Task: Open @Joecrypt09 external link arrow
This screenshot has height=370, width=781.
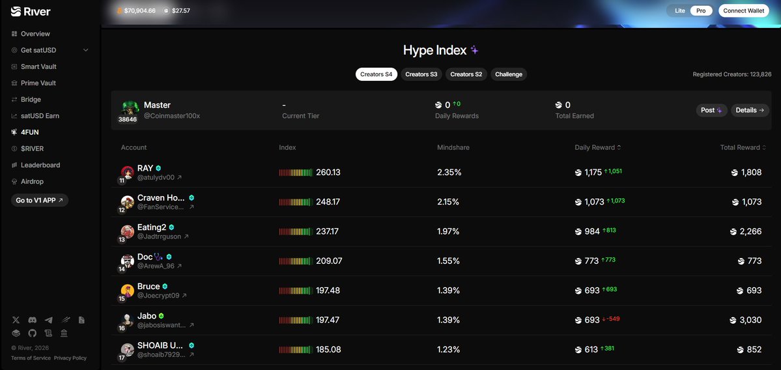Action: (184, 295)
